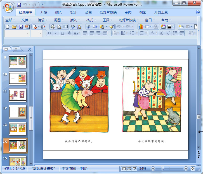This screenshot has height=174, width=203.
Task: Open the 格式 menu
Action: (x=91, y=20)
